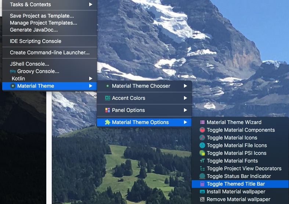Toggle Material Icons option

coord(240,138)
